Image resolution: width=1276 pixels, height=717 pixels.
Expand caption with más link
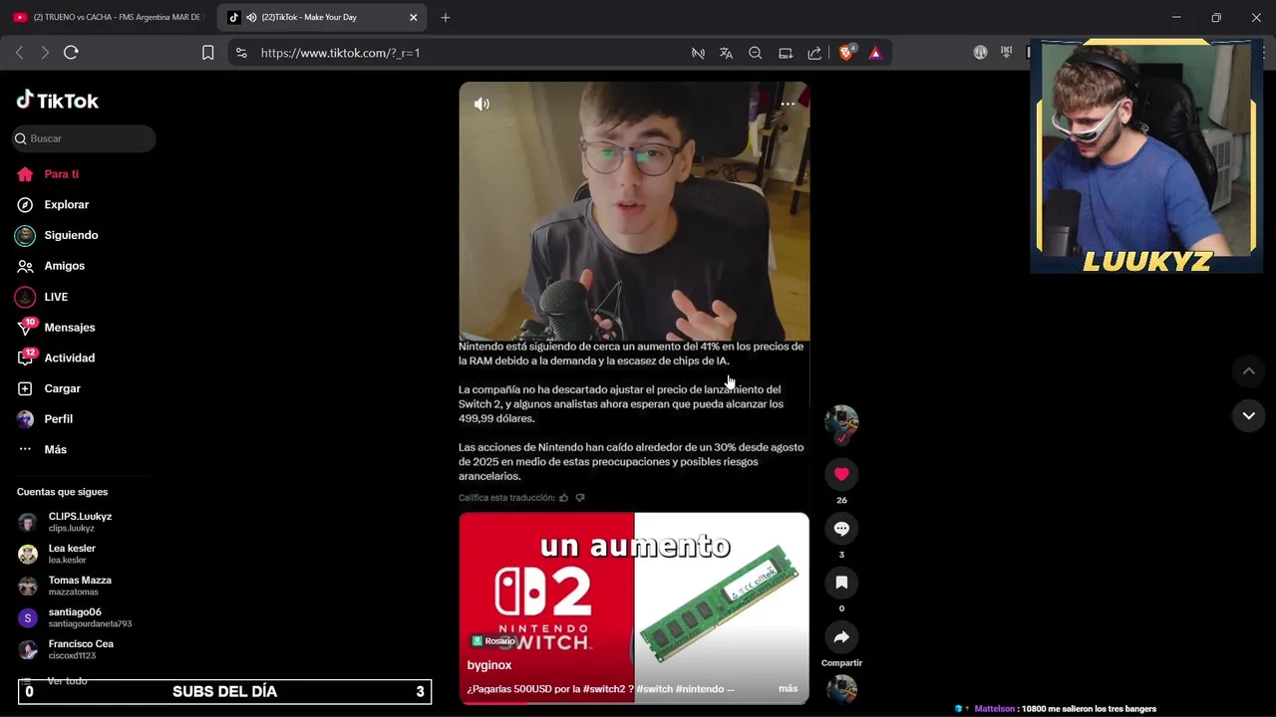(788, 688)
